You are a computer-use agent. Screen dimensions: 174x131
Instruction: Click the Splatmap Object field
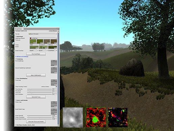point(42,38)
